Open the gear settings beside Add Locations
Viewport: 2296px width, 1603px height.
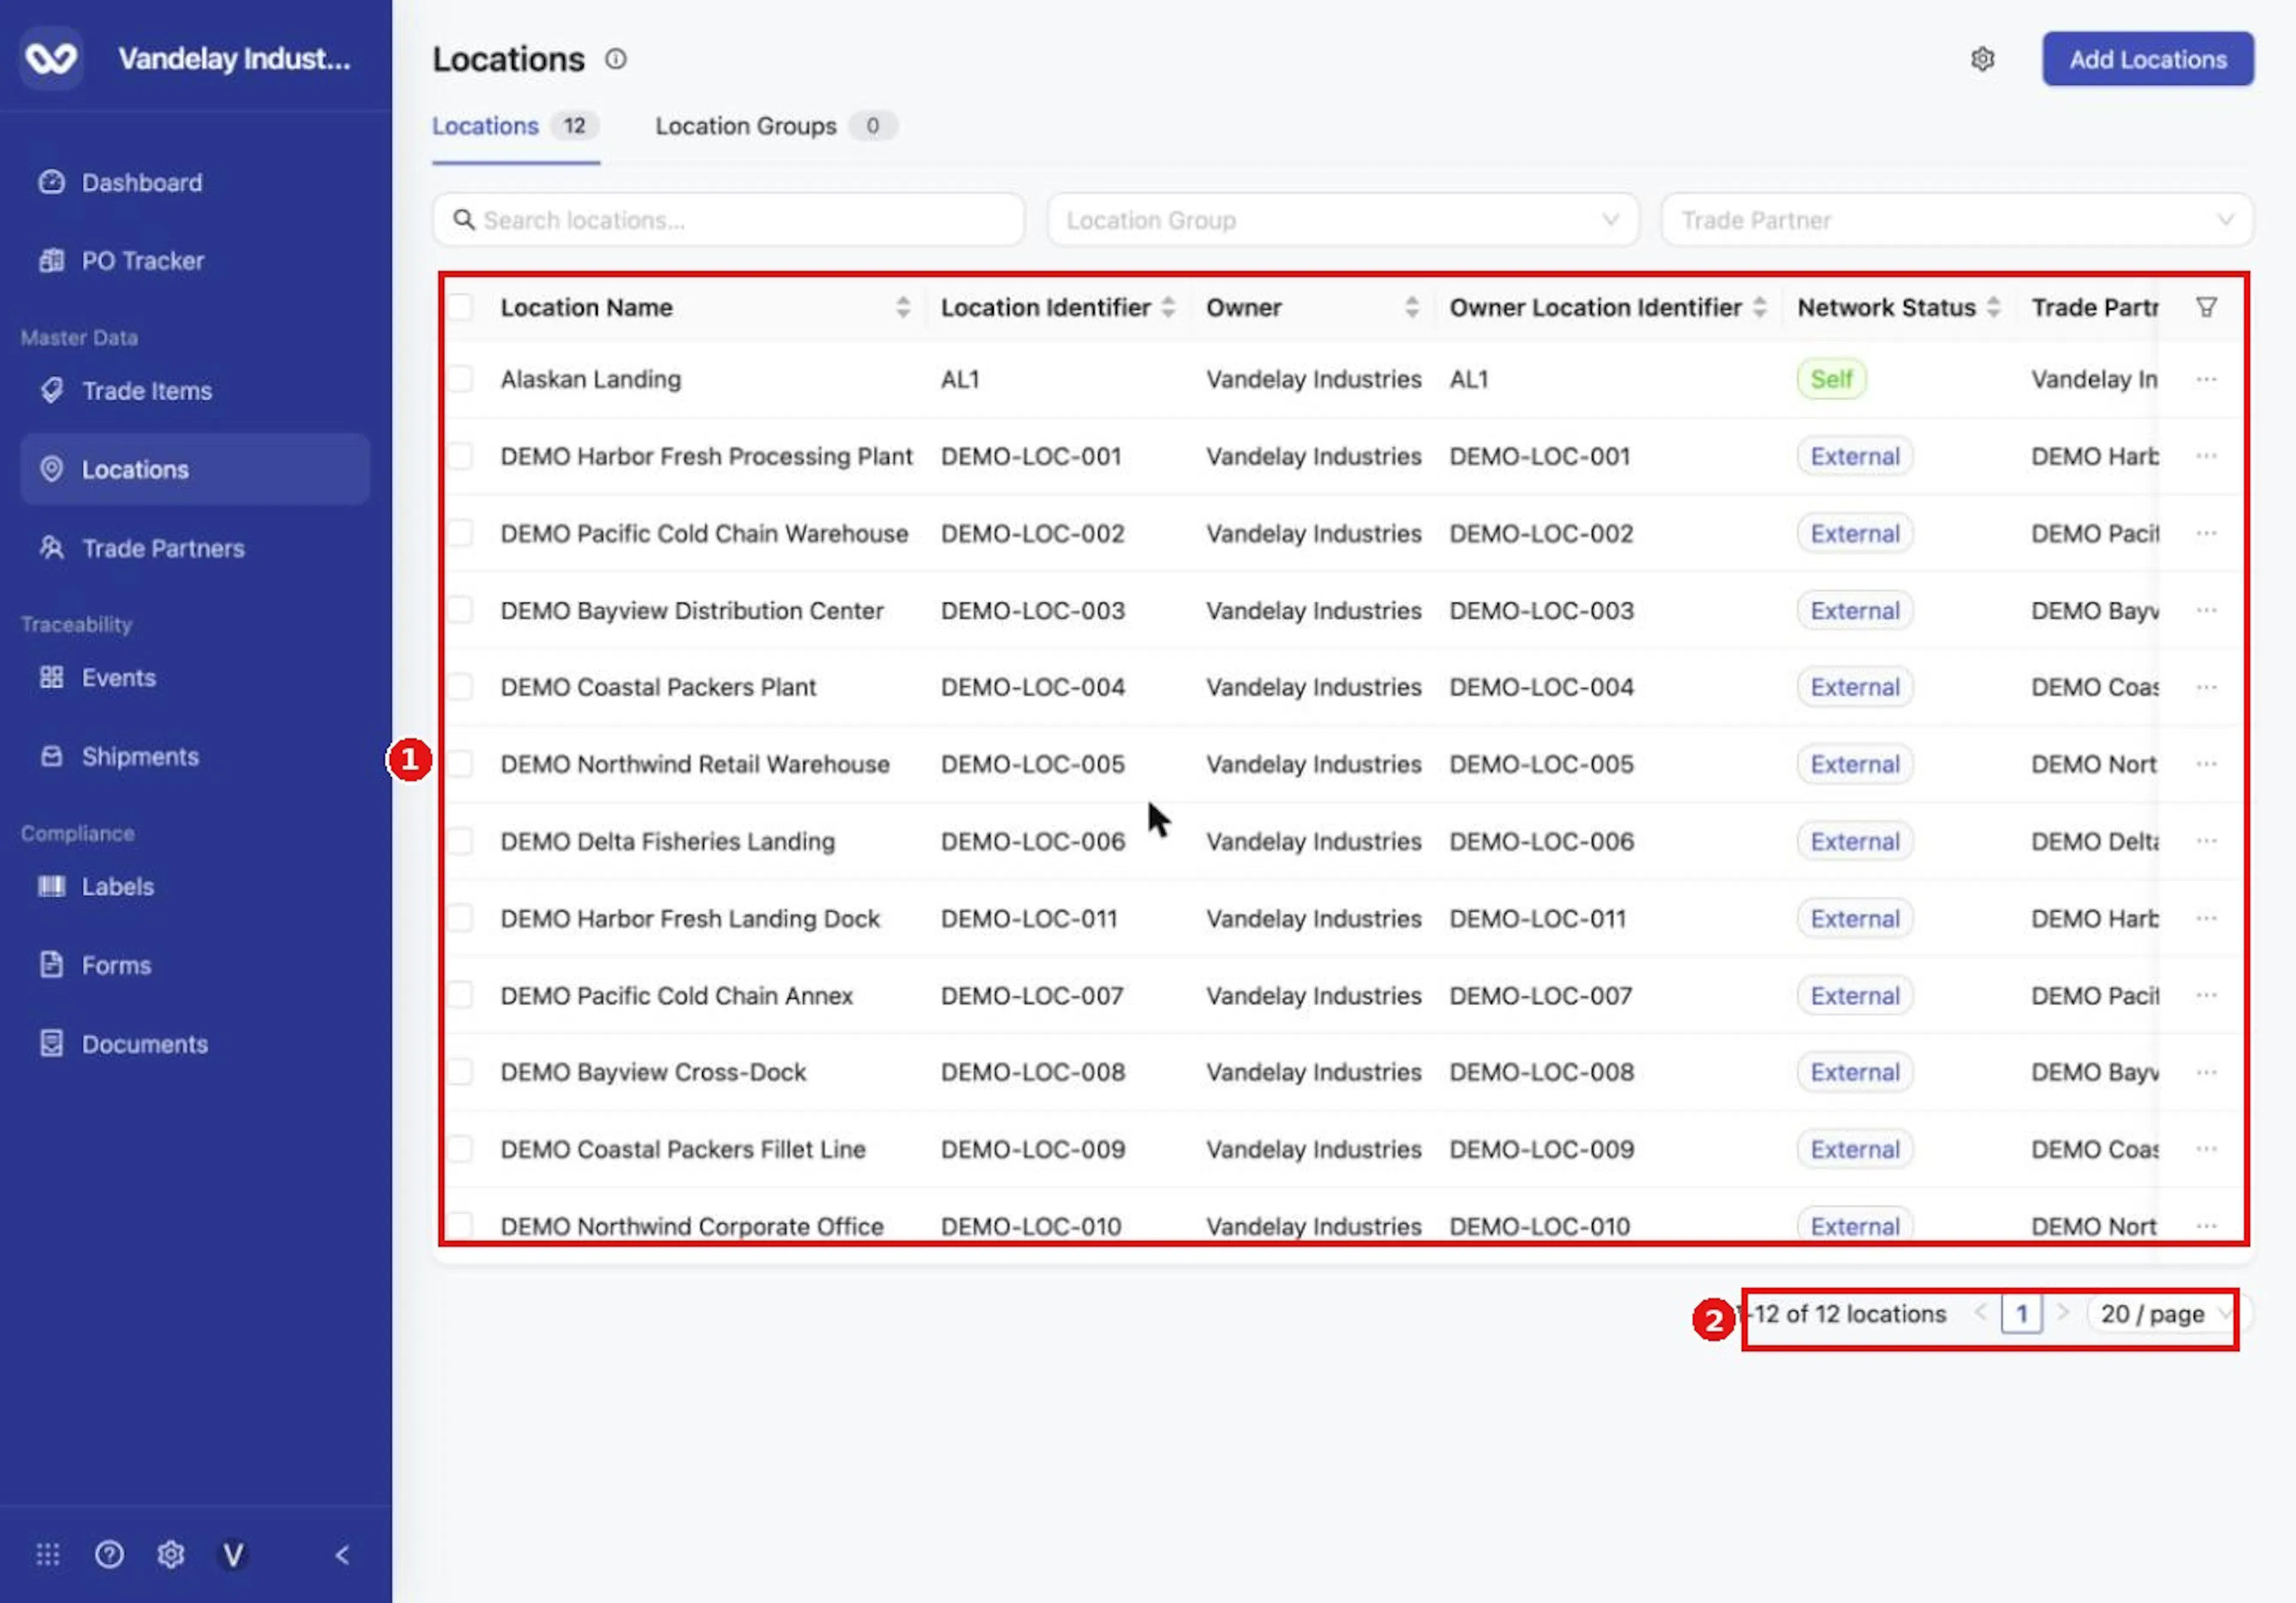pos(1982,59)
